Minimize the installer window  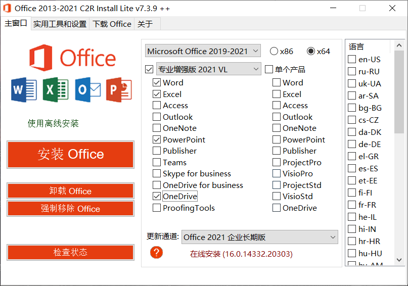coord(333,8)
